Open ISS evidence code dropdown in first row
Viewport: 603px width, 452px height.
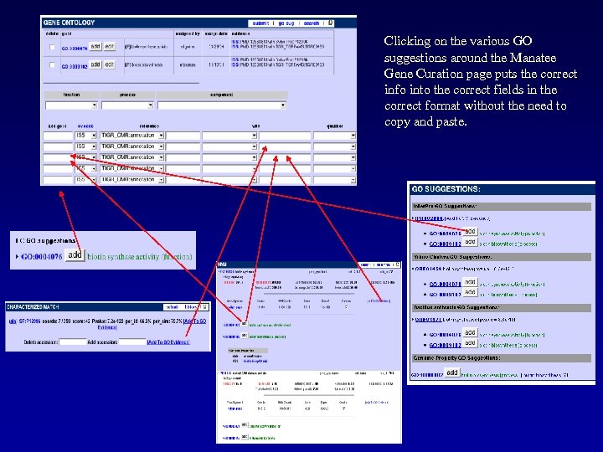(85, 136)
